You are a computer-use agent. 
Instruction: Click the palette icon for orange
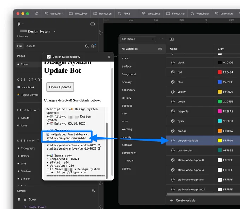pyautogui.click(x=173, y=131)
